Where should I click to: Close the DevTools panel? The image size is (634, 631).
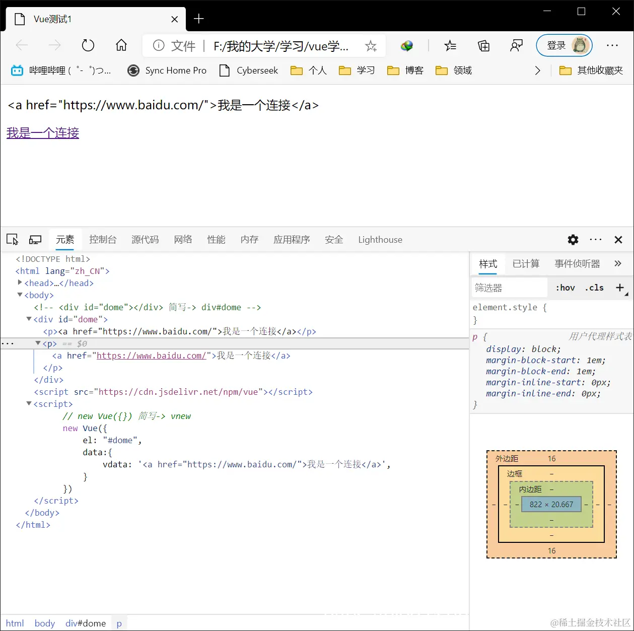618,240
